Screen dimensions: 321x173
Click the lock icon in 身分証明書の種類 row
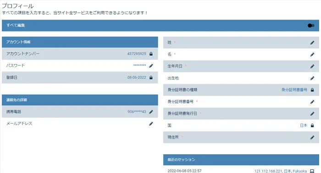312,90
